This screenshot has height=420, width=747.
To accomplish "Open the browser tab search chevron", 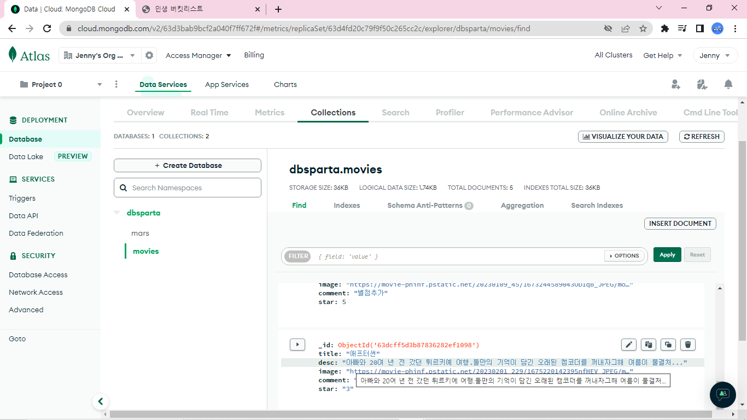I will pos(659,8).
